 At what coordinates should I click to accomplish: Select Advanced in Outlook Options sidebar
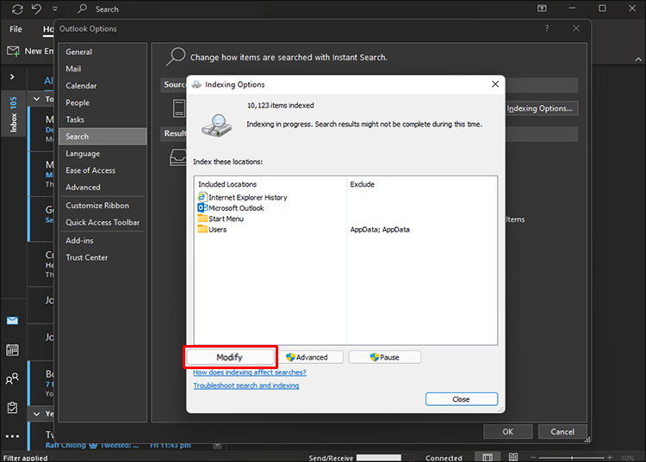point(83,187)
